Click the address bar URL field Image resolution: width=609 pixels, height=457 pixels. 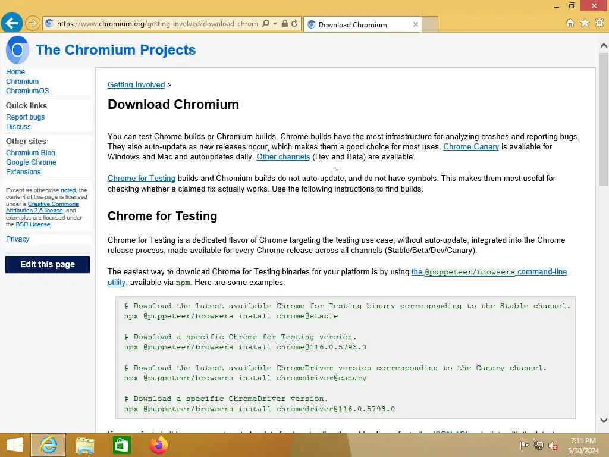(157, 24)
